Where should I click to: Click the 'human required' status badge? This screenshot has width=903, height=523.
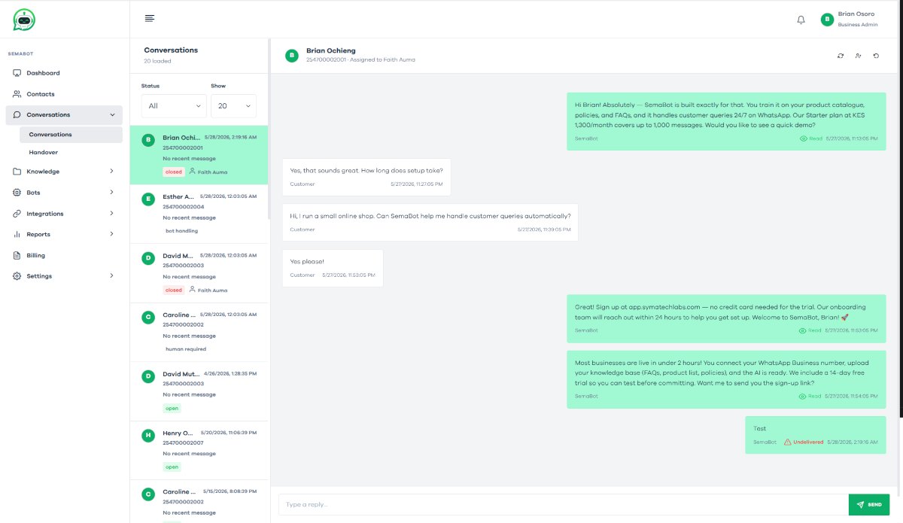(186, 349)
